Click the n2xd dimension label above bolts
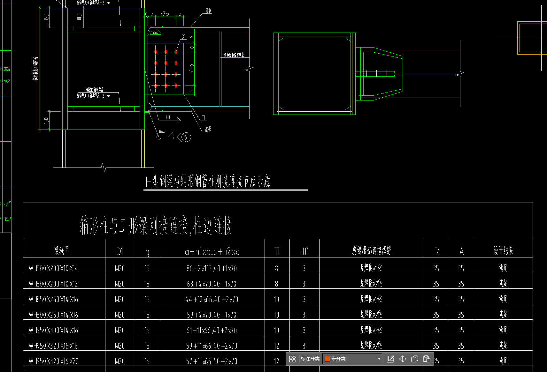The width and height of the screenshot is (547, 372). pos(166,14)
